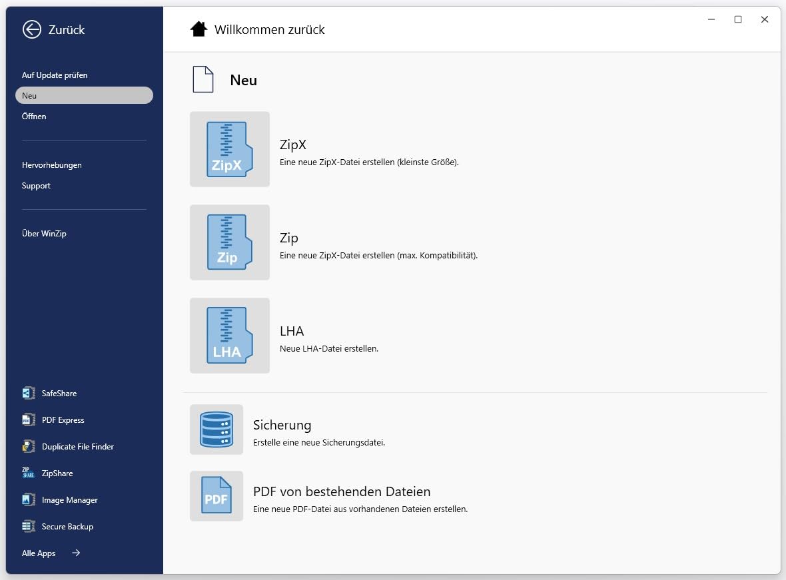Click the Image Manager icon
This screenshot has width=786, height=580.
[x=29, y=499]
